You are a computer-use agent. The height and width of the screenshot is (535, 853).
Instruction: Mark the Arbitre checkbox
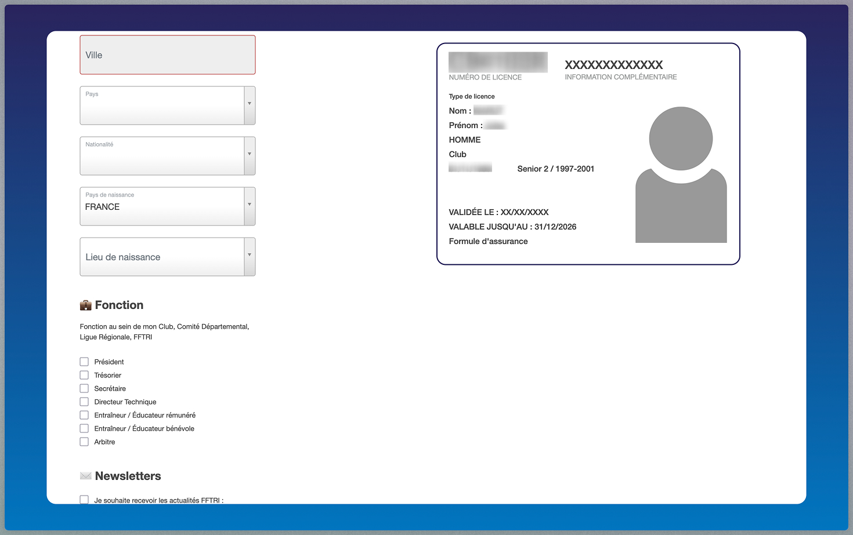(x=84, y=442)
